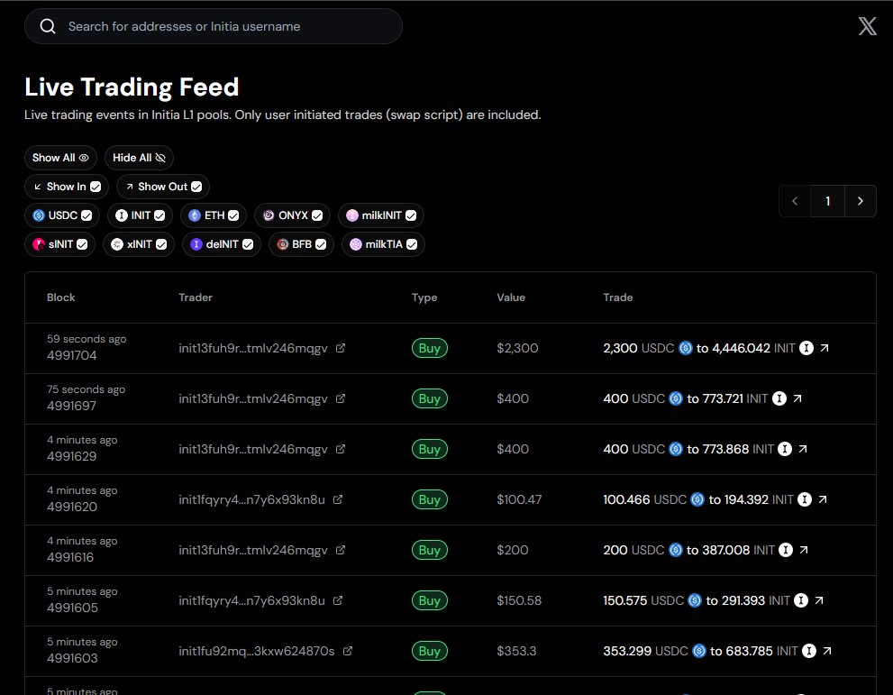Open external link for block 4991697 trader

coord(341,398)
